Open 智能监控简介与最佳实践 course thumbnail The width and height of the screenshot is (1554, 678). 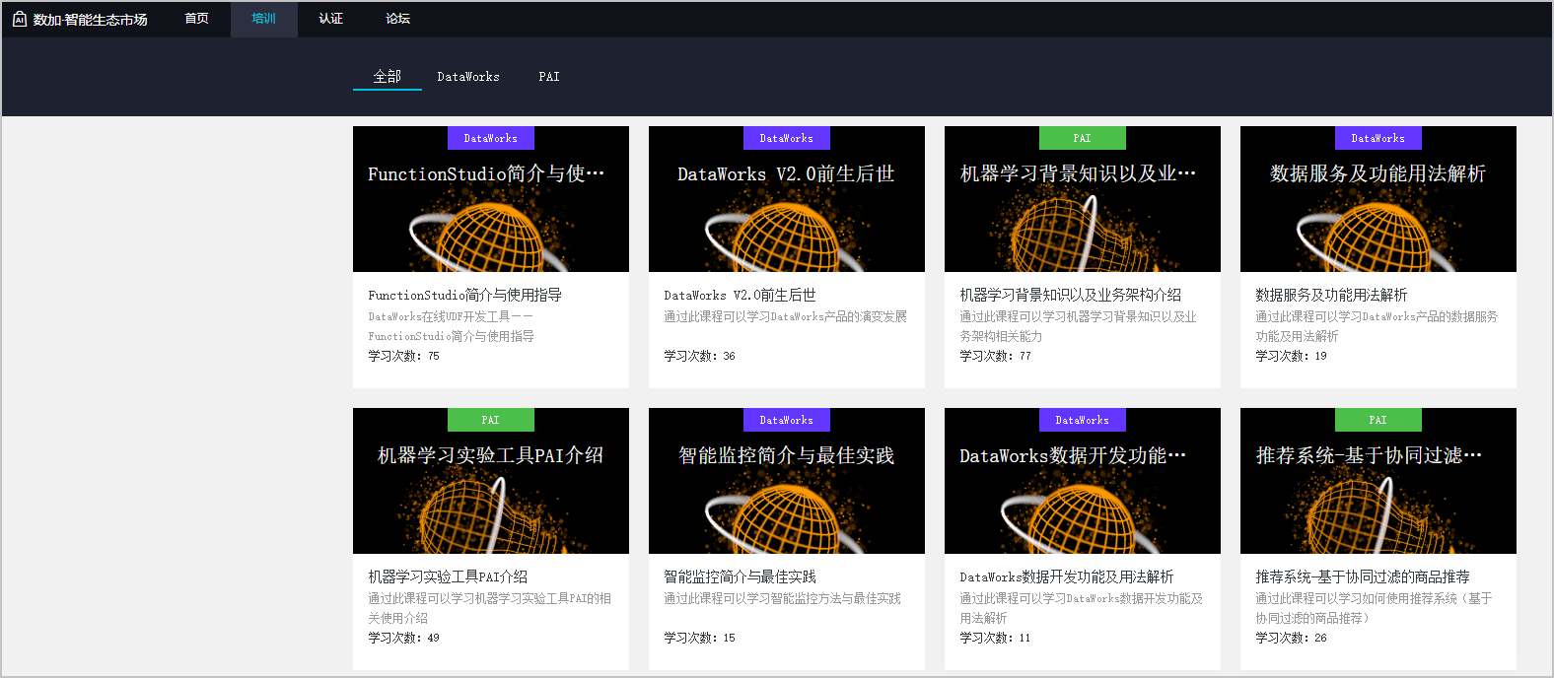coord(787,481)
